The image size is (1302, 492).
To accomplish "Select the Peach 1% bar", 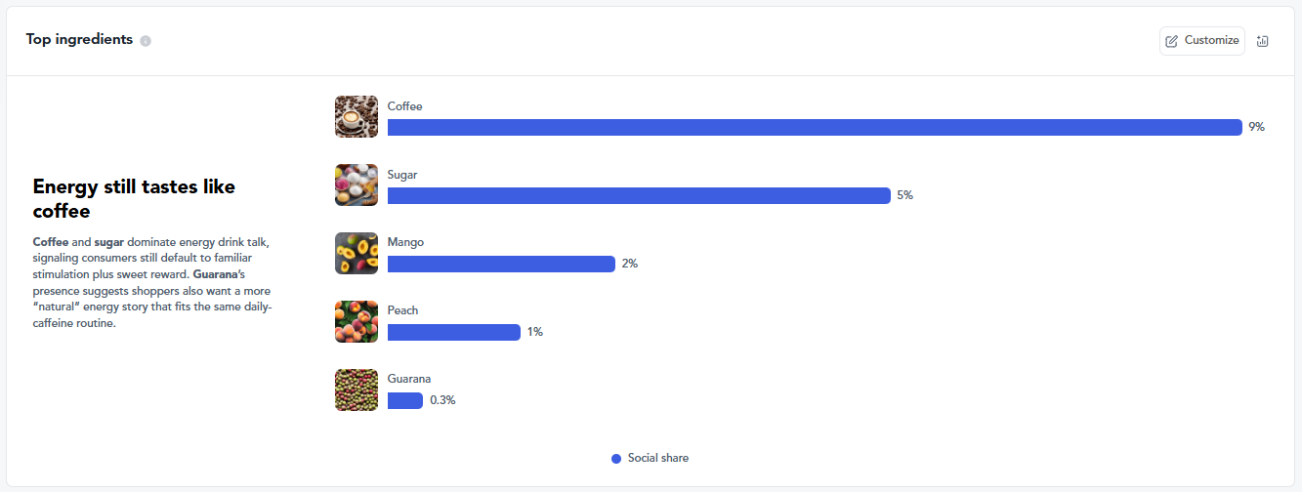I will coord(454,332).
